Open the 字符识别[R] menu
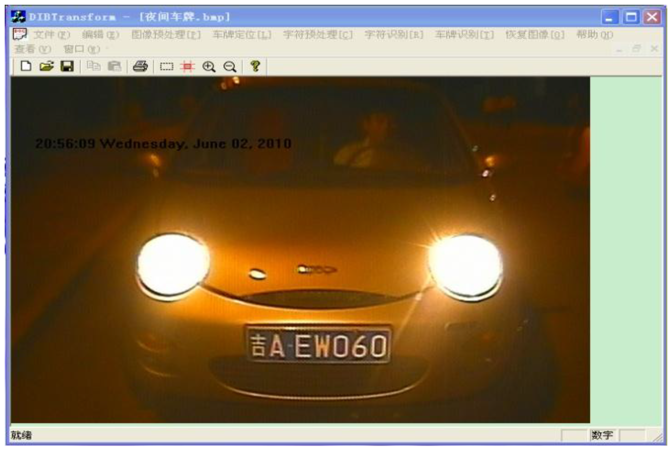This screenshot has width=672, height=450. click(x=394, y=35)
